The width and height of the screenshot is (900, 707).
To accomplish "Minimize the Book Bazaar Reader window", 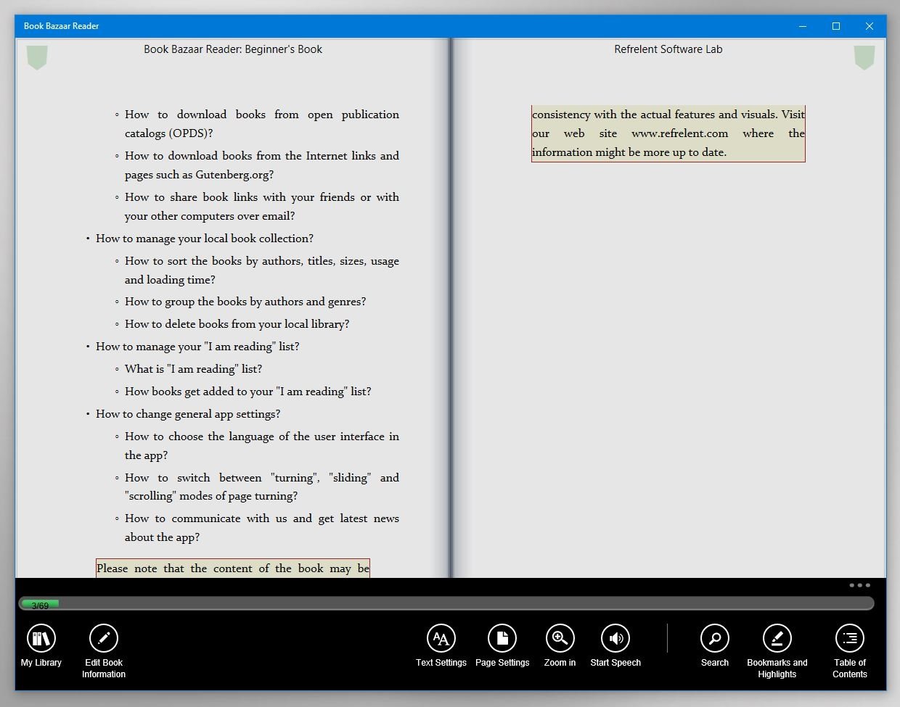I will click(803, 26).
